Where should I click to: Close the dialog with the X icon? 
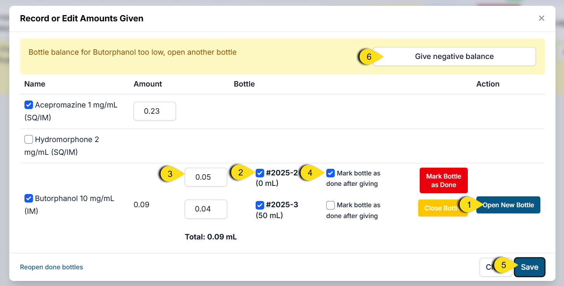(542, 18)
